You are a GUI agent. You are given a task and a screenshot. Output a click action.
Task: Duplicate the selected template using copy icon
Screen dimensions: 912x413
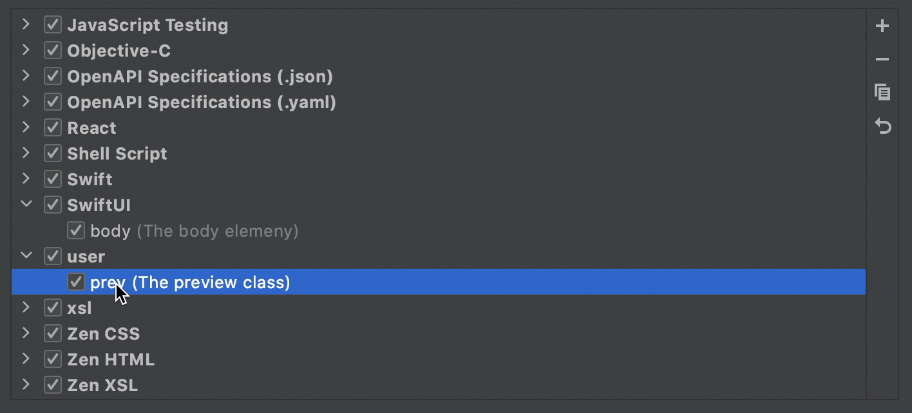coord(882,92)
